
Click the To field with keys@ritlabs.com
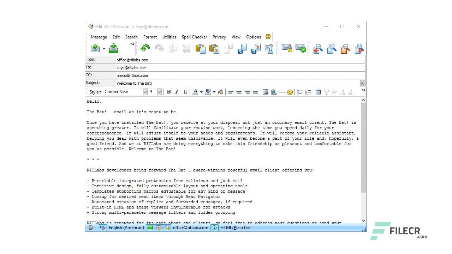click(240, 68)
